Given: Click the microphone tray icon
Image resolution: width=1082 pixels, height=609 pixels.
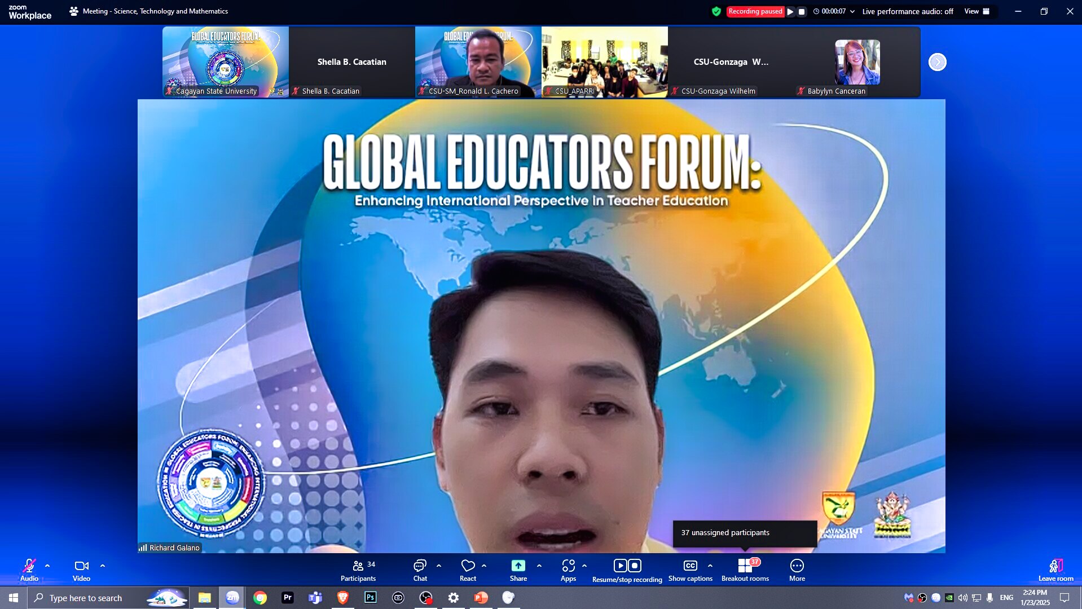Looking at the screenshot, I should [989, 598].
